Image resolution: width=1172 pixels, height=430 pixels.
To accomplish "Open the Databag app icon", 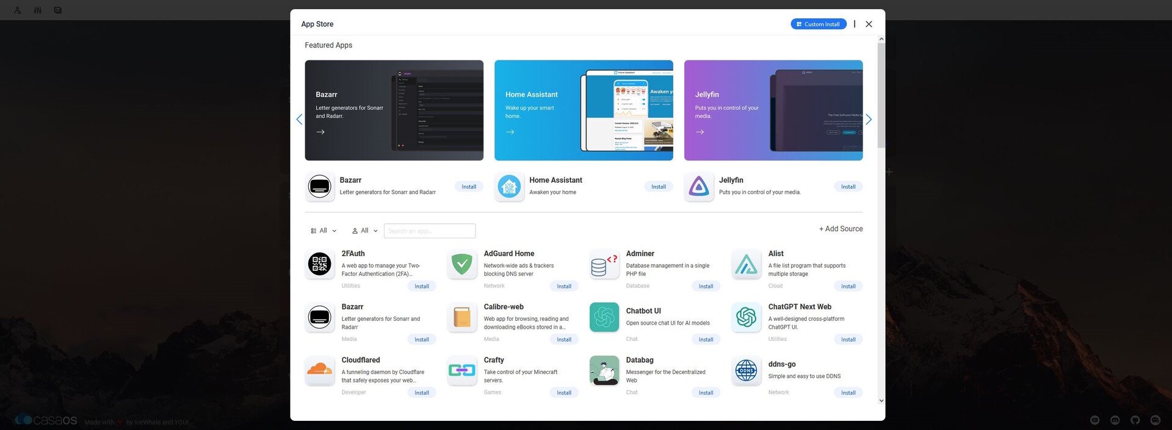I will pos(604,370).
